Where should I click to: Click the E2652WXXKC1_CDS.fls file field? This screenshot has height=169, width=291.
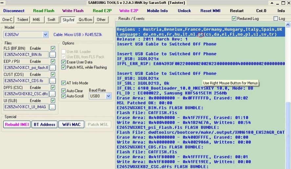click(x=26, y=81)
